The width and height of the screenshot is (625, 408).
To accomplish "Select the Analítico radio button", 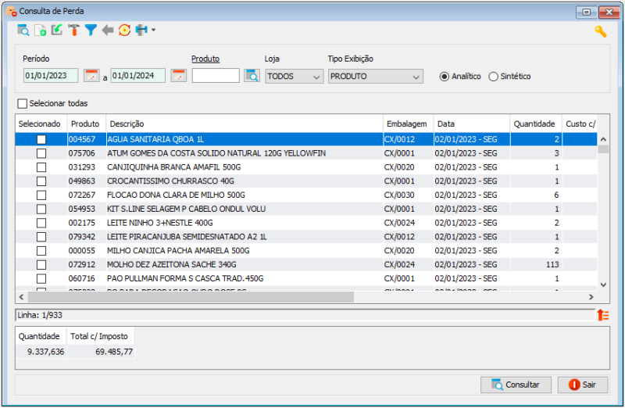I will [x=444, y=77].
